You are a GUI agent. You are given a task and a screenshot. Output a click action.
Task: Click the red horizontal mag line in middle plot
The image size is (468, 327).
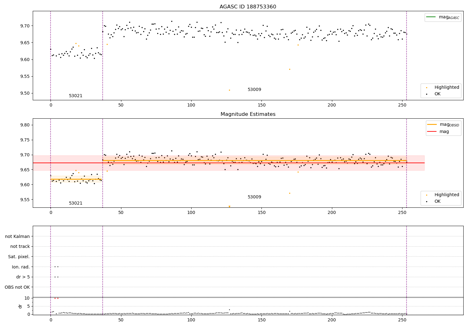228,163
